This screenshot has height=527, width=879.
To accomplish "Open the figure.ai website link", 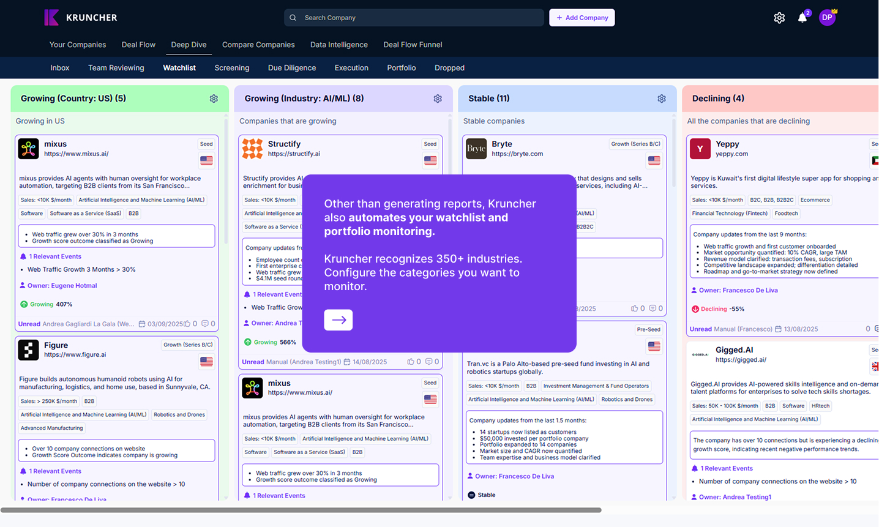I will pos(75,354).
